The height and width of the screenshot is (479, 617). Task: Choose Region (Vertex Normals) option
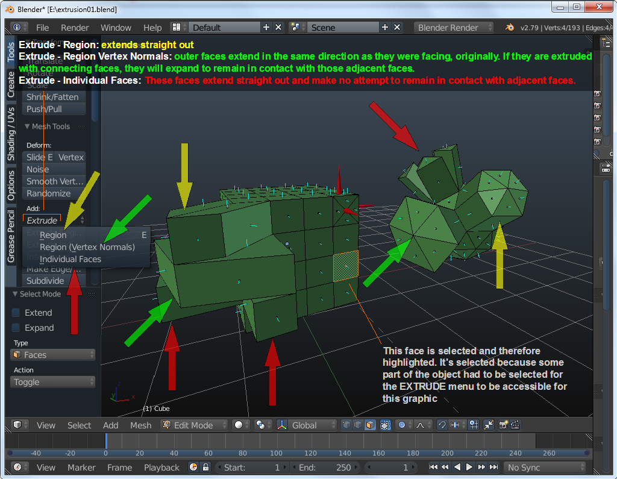(x=87, y=247)
